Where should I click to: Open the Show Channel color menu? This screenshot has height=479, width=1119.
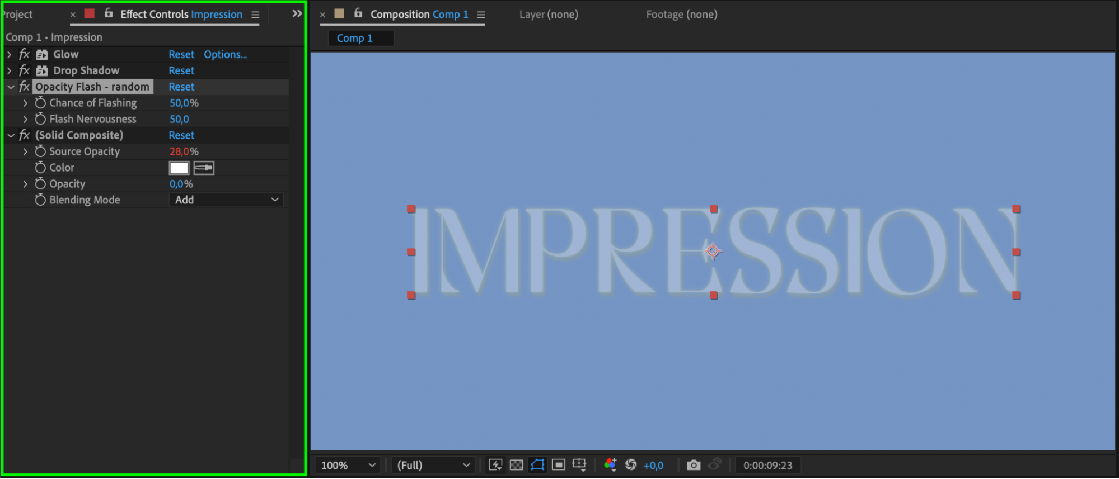point(610,465)
